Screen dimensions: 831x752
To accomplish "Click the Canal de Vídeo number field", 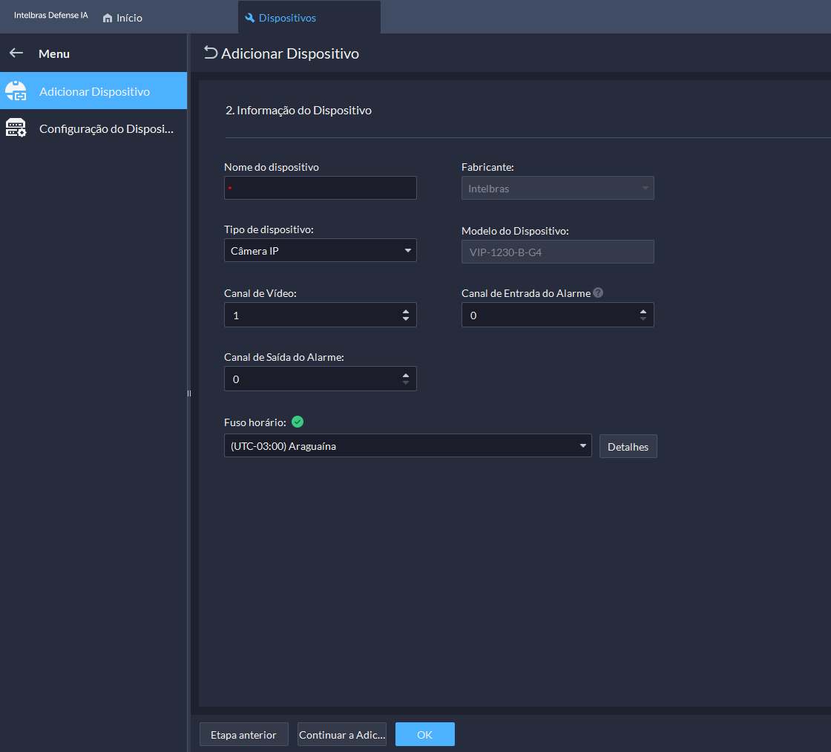I will pos(320,315).
